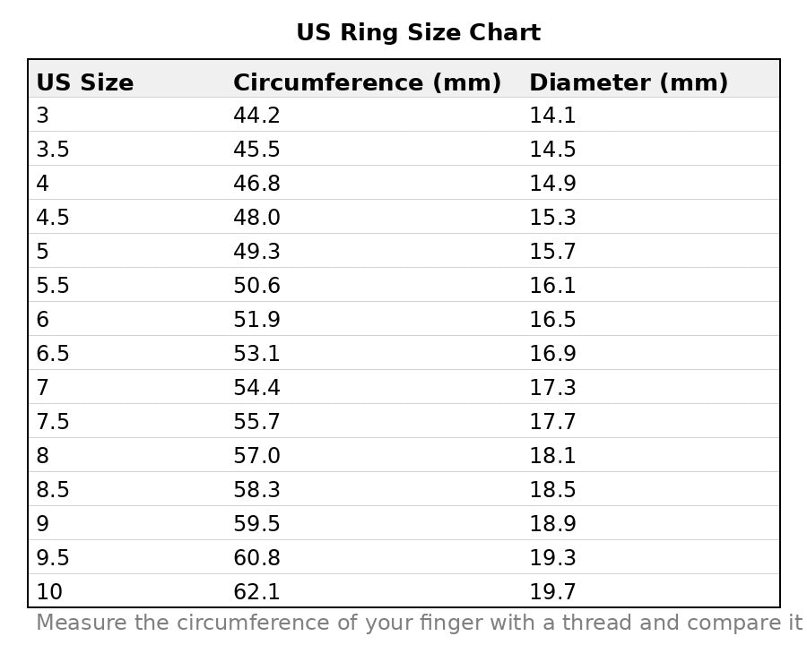Click the Diameter (mm) column header
This screenshot has height=645, width=807.
pyautogui.click(x=629, y=82)
